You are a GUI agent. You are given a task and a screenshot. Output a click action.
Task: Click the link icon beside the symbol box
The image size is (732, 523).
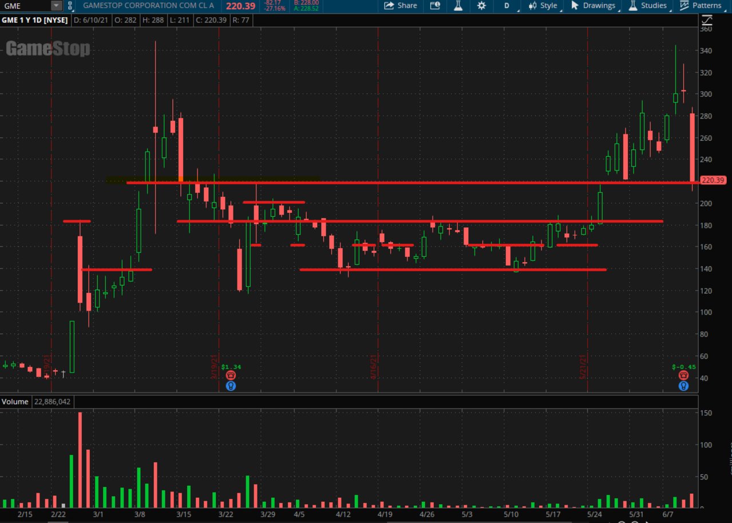(x=70, y=6)
